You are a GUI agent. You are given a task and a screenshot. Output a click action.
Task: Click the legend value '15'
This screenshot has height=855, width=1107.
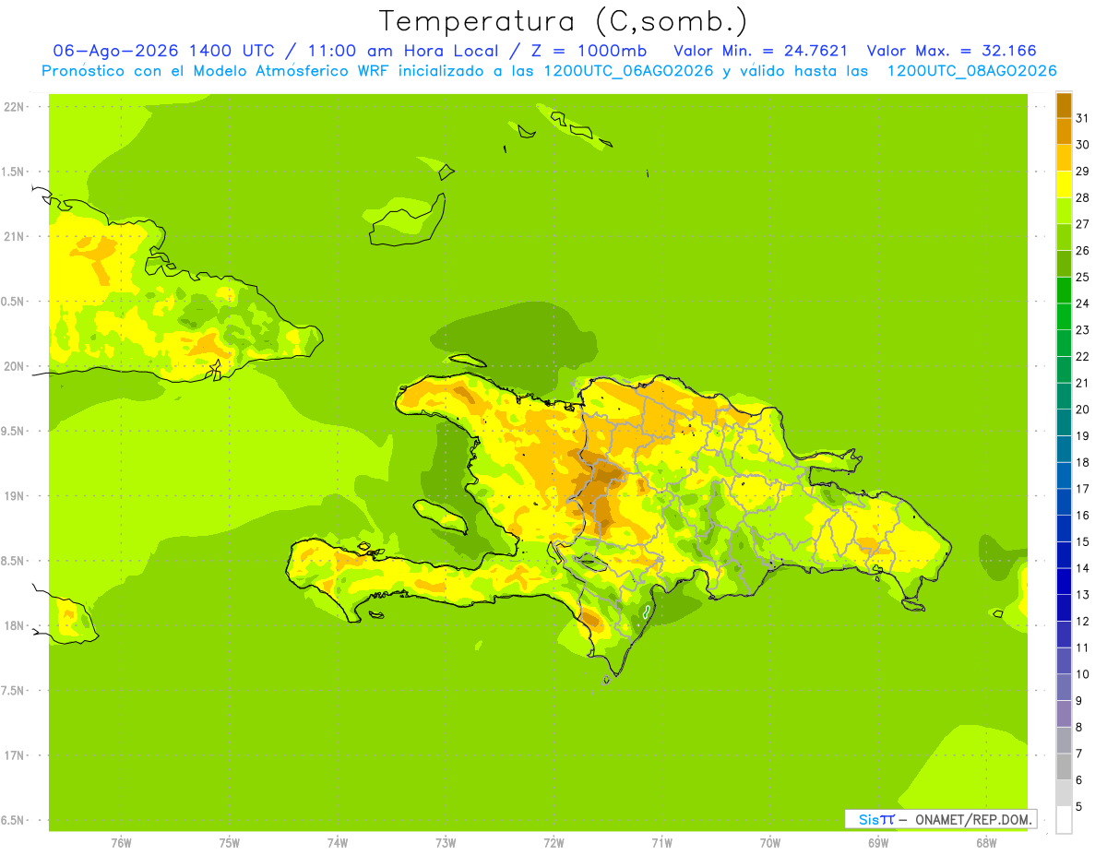tap(1081, 541)
